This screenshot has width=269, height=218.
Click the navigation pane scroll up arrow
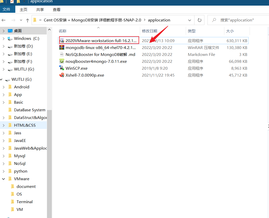[x=50, y=30]
